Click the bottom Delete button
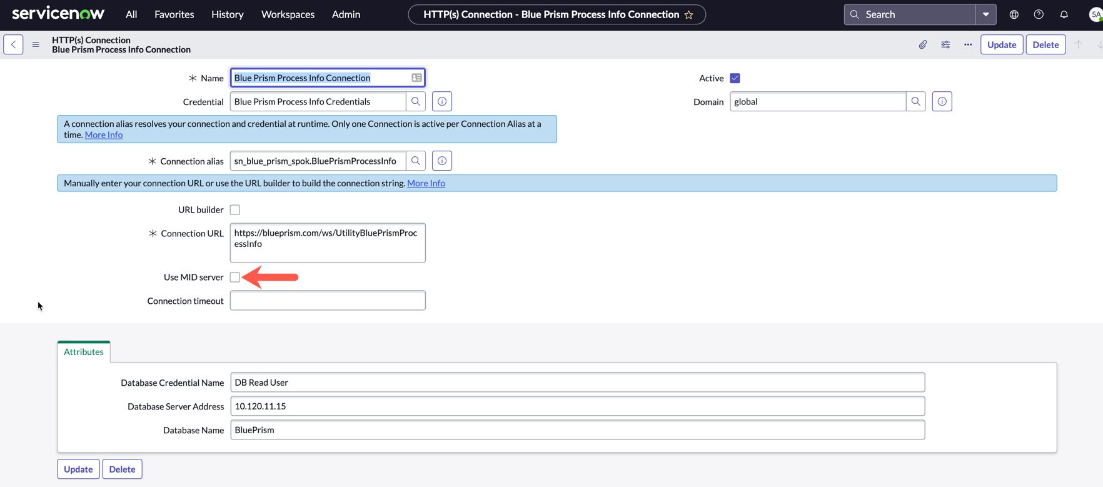 [x=122, y=469]
